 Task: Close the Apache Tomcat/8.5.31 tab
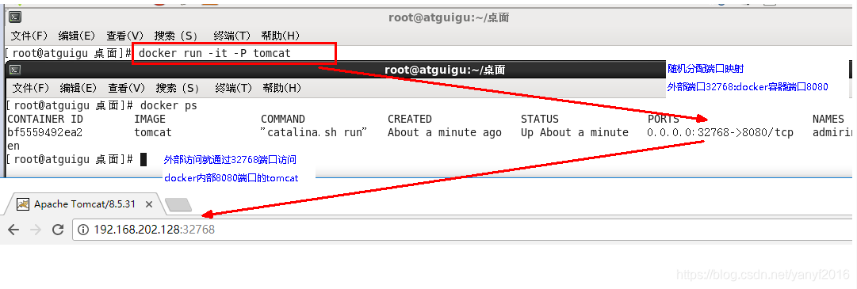149,204
